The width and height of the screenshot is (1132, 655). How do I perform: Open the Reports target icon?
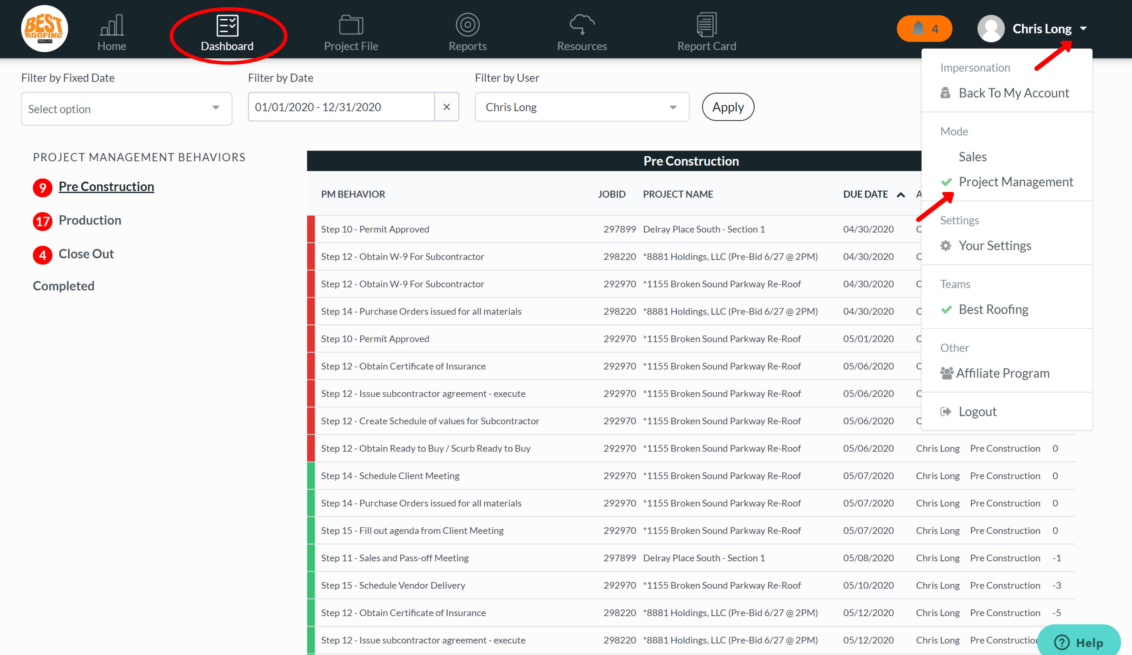pos(467,24)
